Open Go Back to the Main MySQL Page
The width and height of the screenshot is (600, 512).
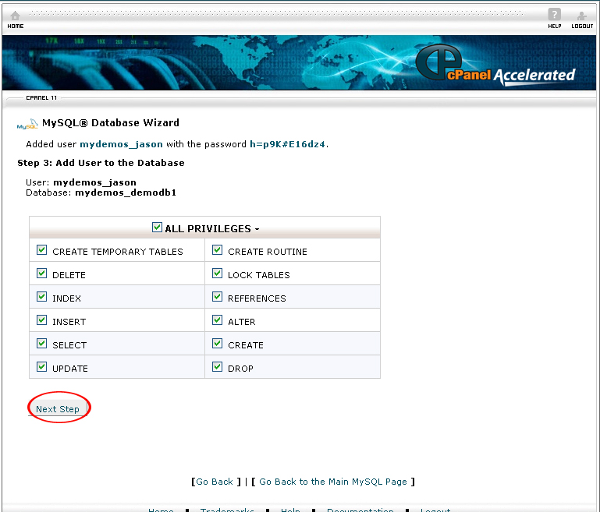pos(333,482)
